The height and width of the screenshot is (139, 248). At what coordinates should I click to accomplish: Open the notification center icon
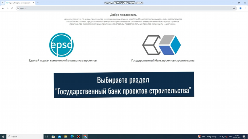pyautogui.click(x=244, y=136)
